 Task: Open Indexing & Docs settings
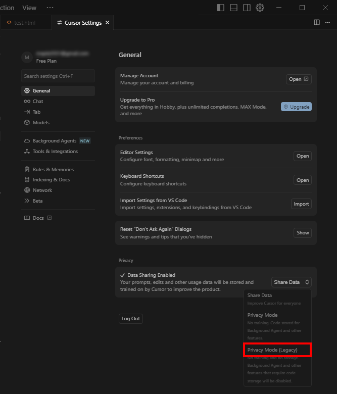[58, 180]
